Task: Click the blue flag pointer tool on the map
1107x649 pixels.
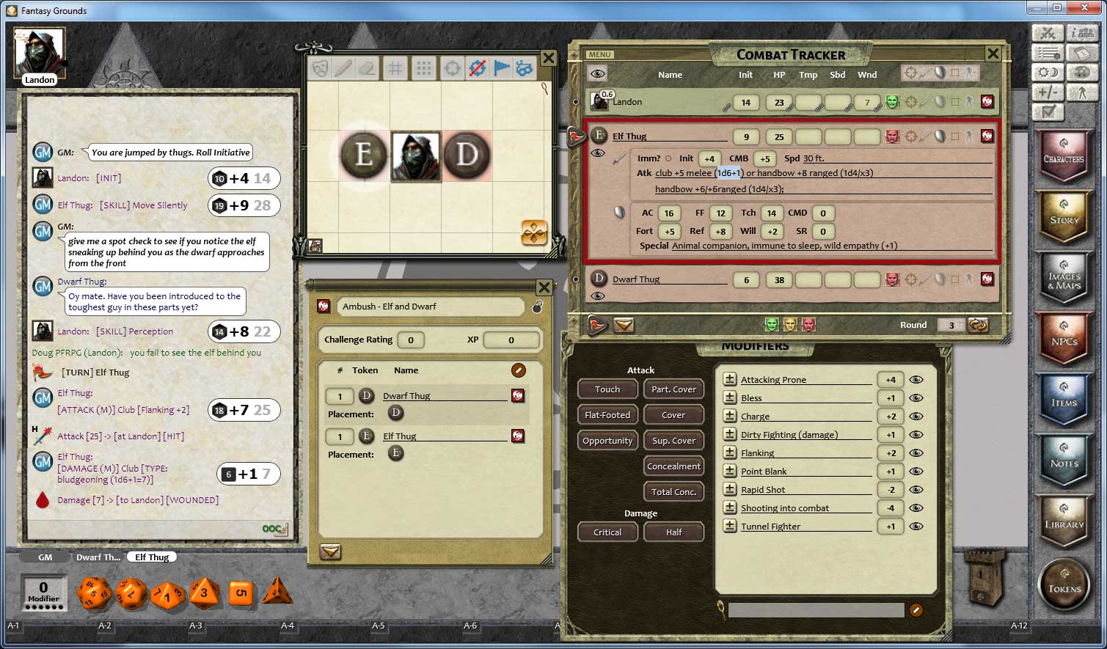Action: (x=502, y=67)
